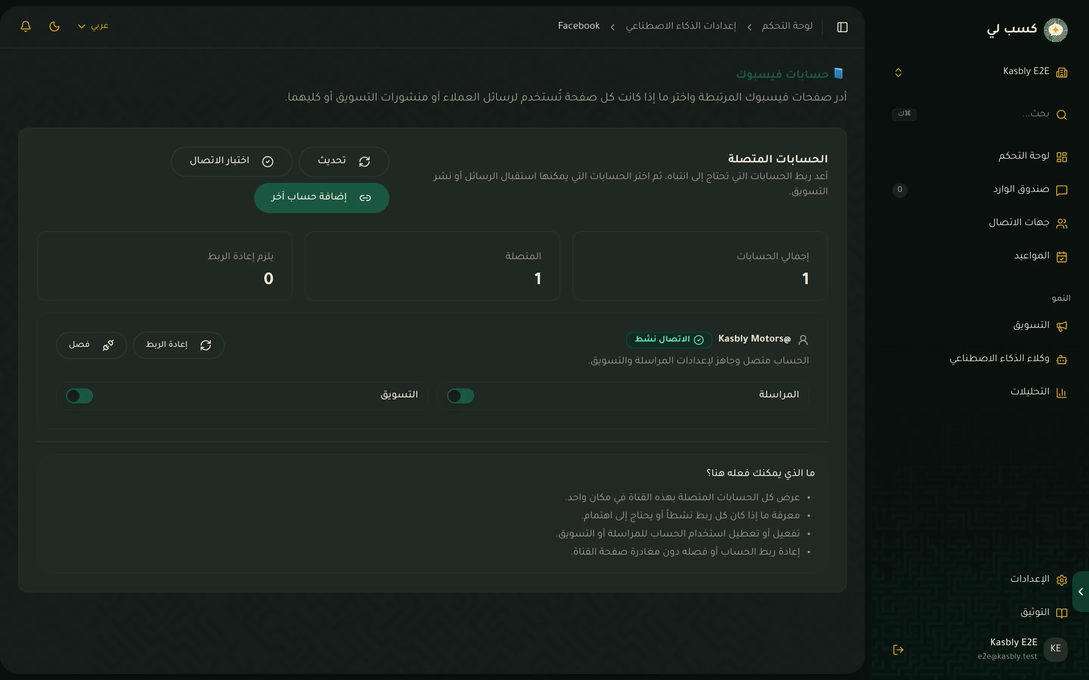Open the notifications bell
Image resolution: width=1089 pixels, height=680 pixels.
26,26
